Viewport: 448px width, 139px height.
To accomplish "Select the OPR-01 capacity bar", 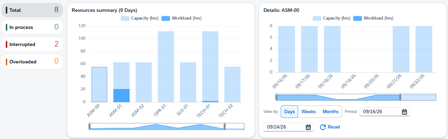I will coord(166,67).
